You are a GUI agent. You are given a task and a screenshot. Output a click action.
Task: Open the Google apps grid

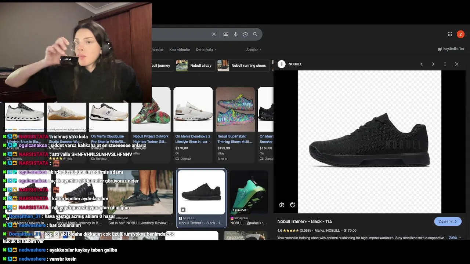click(x=450, y=34)
